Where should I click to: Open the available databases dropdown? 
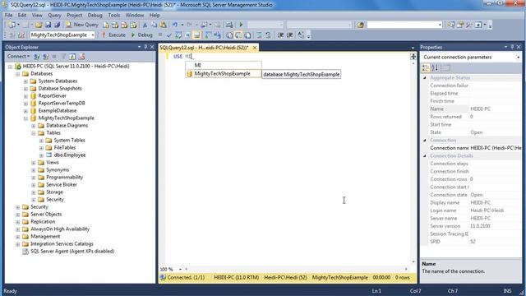93,35
